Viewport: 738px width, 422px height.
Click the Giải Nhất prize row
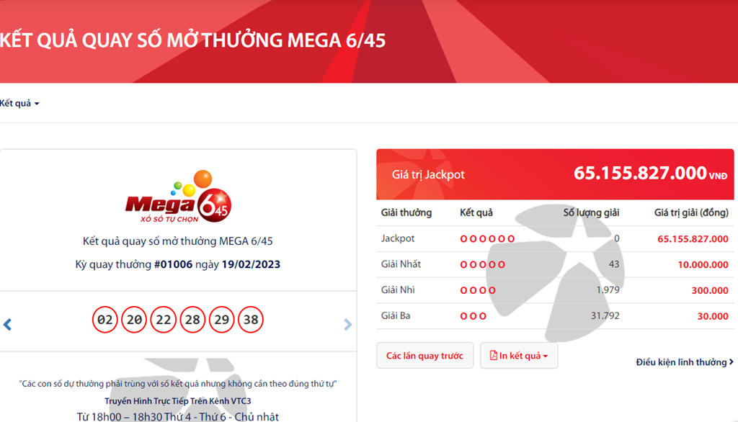pyautogui.click(x=554, y=264)
